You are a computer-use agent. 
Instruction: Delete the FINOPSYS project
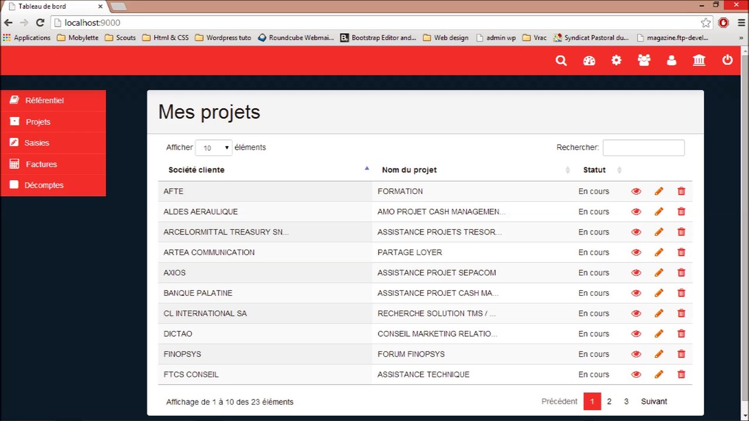(681, 354)
